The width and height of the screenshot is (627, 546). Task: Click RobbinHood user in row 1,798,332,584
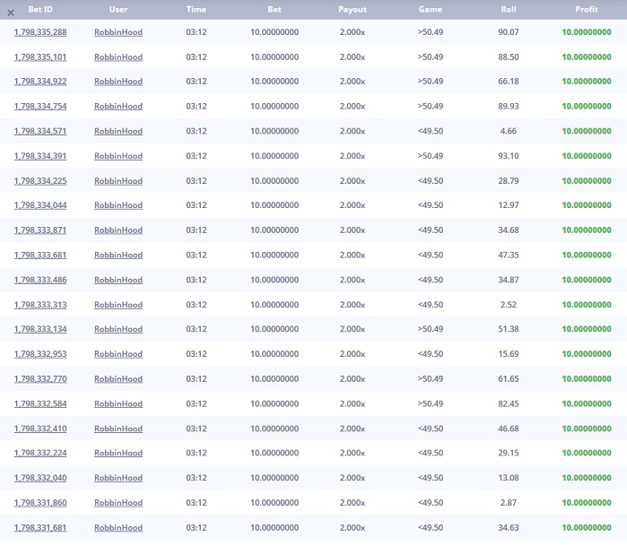coord(118,403)
